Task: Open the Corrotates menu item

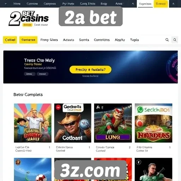Action: pyautogui.click(x=102, y=40)
